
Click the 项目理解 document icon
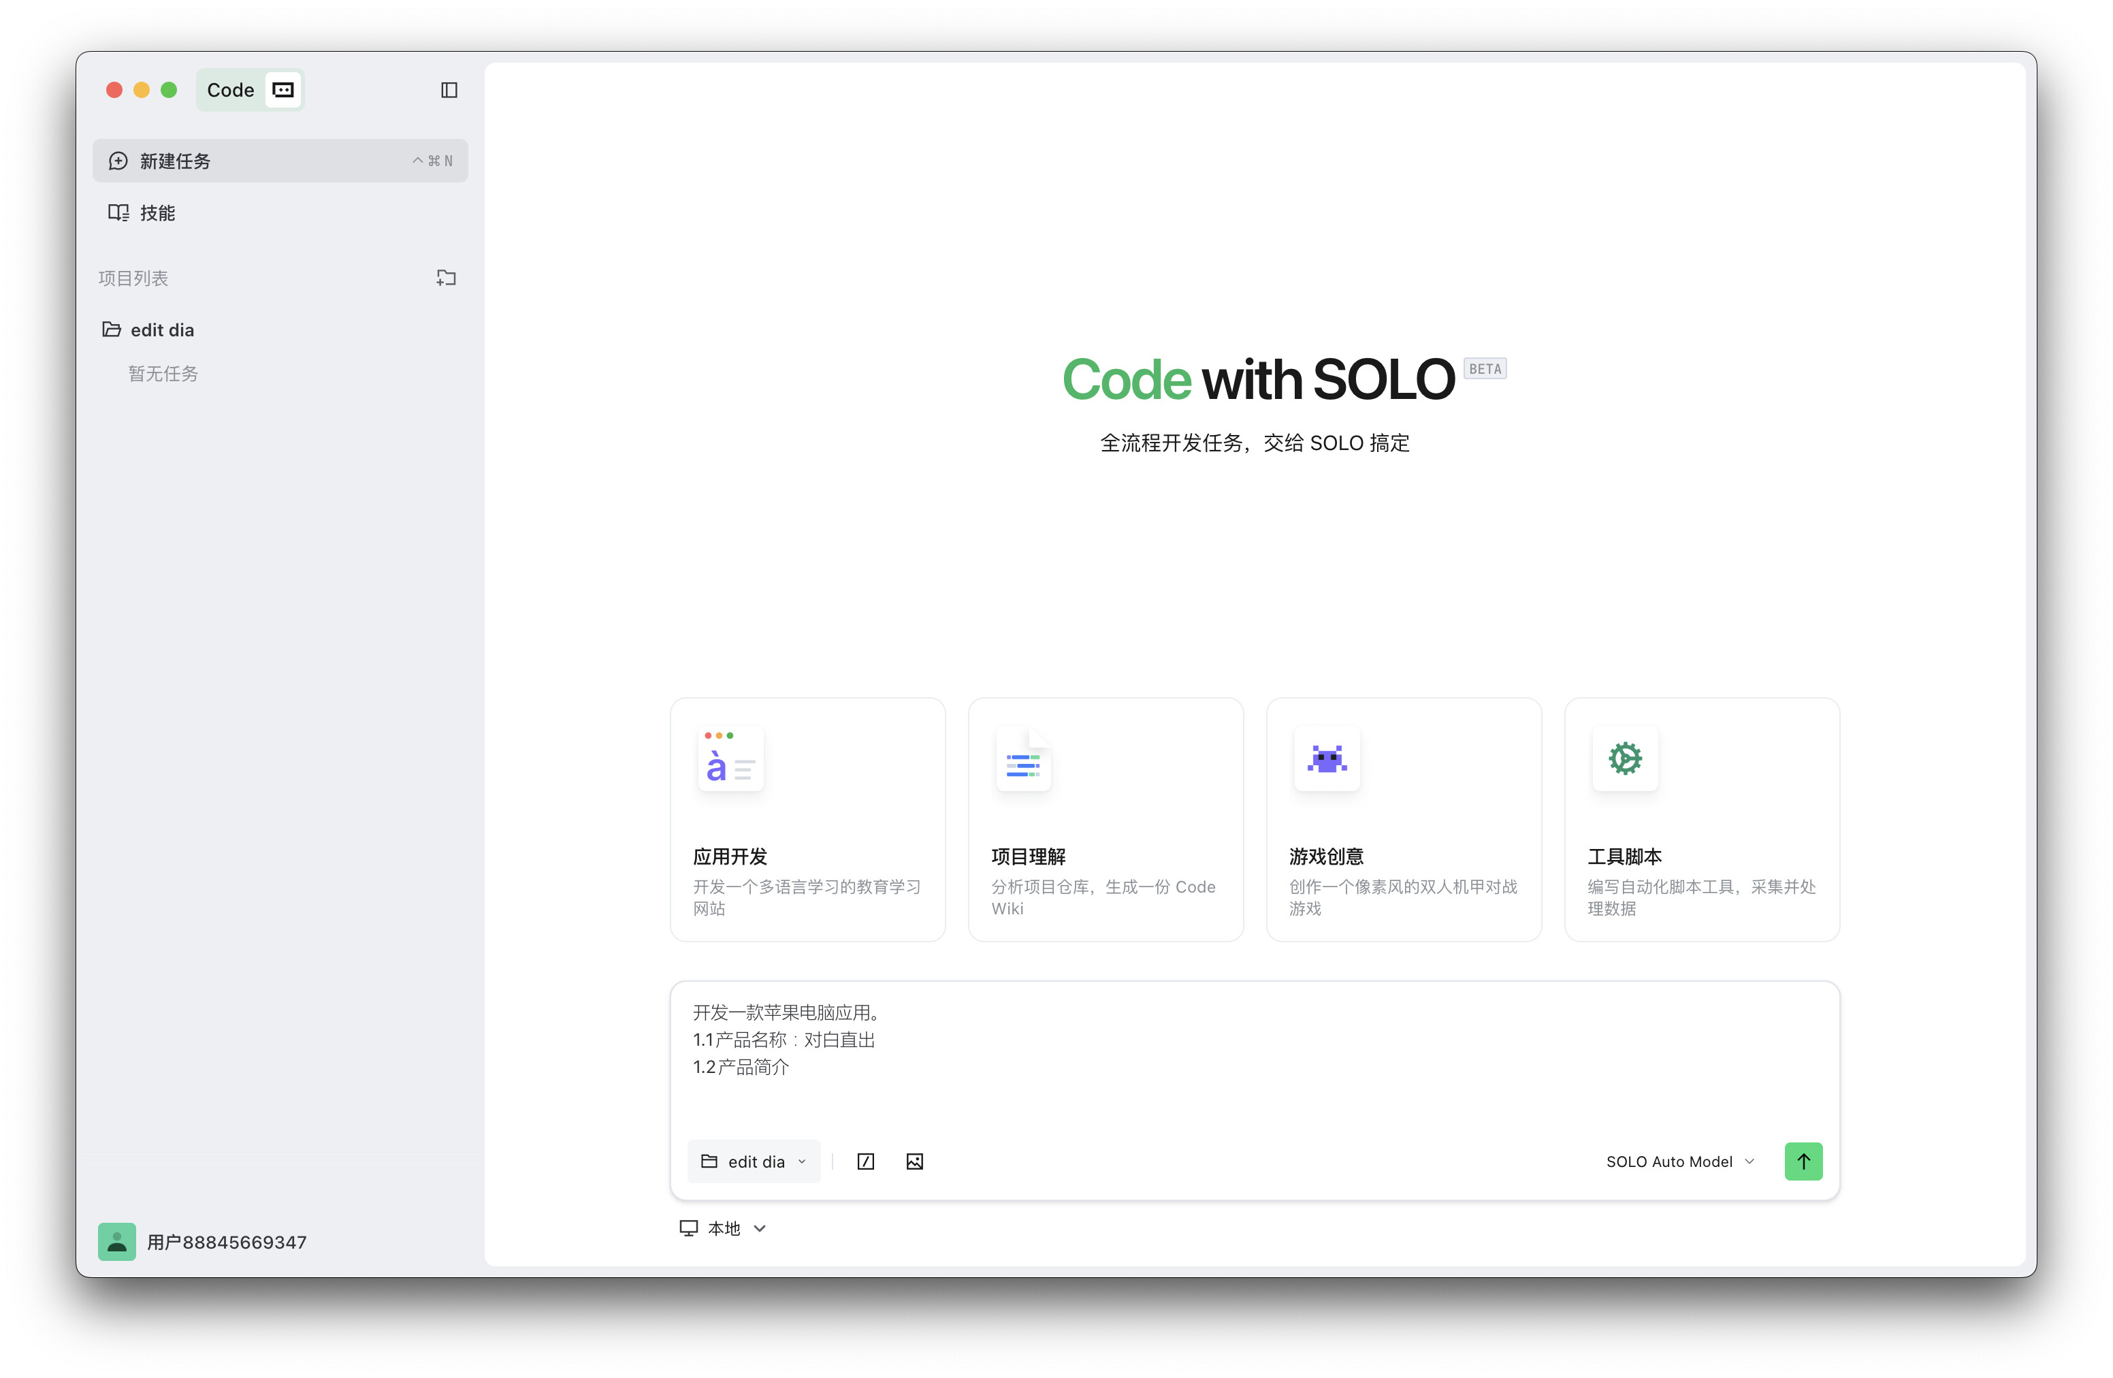(x=1022, y=760)
